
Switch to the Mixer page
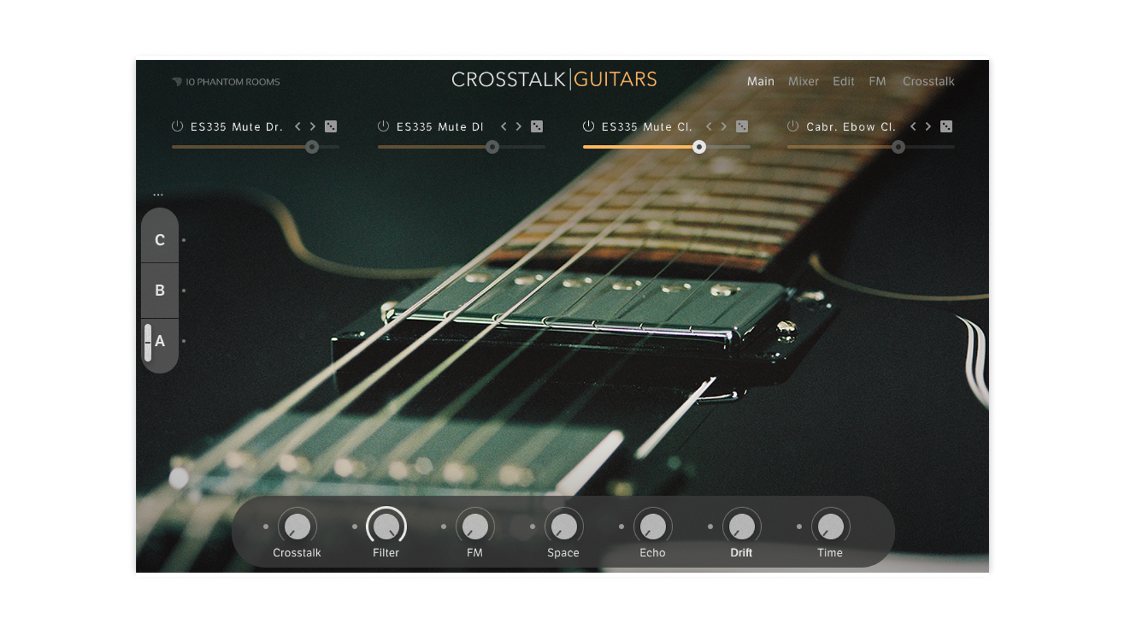[804, 81]
